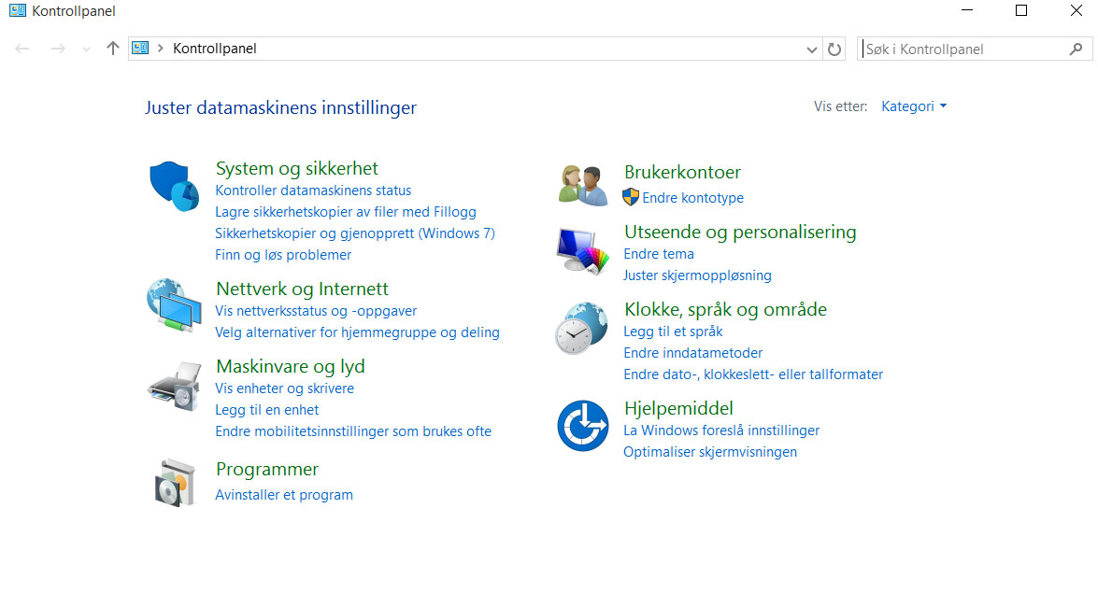Open Endre mobilitetsinnstillinger som brukes ofte

click(353, 431)
